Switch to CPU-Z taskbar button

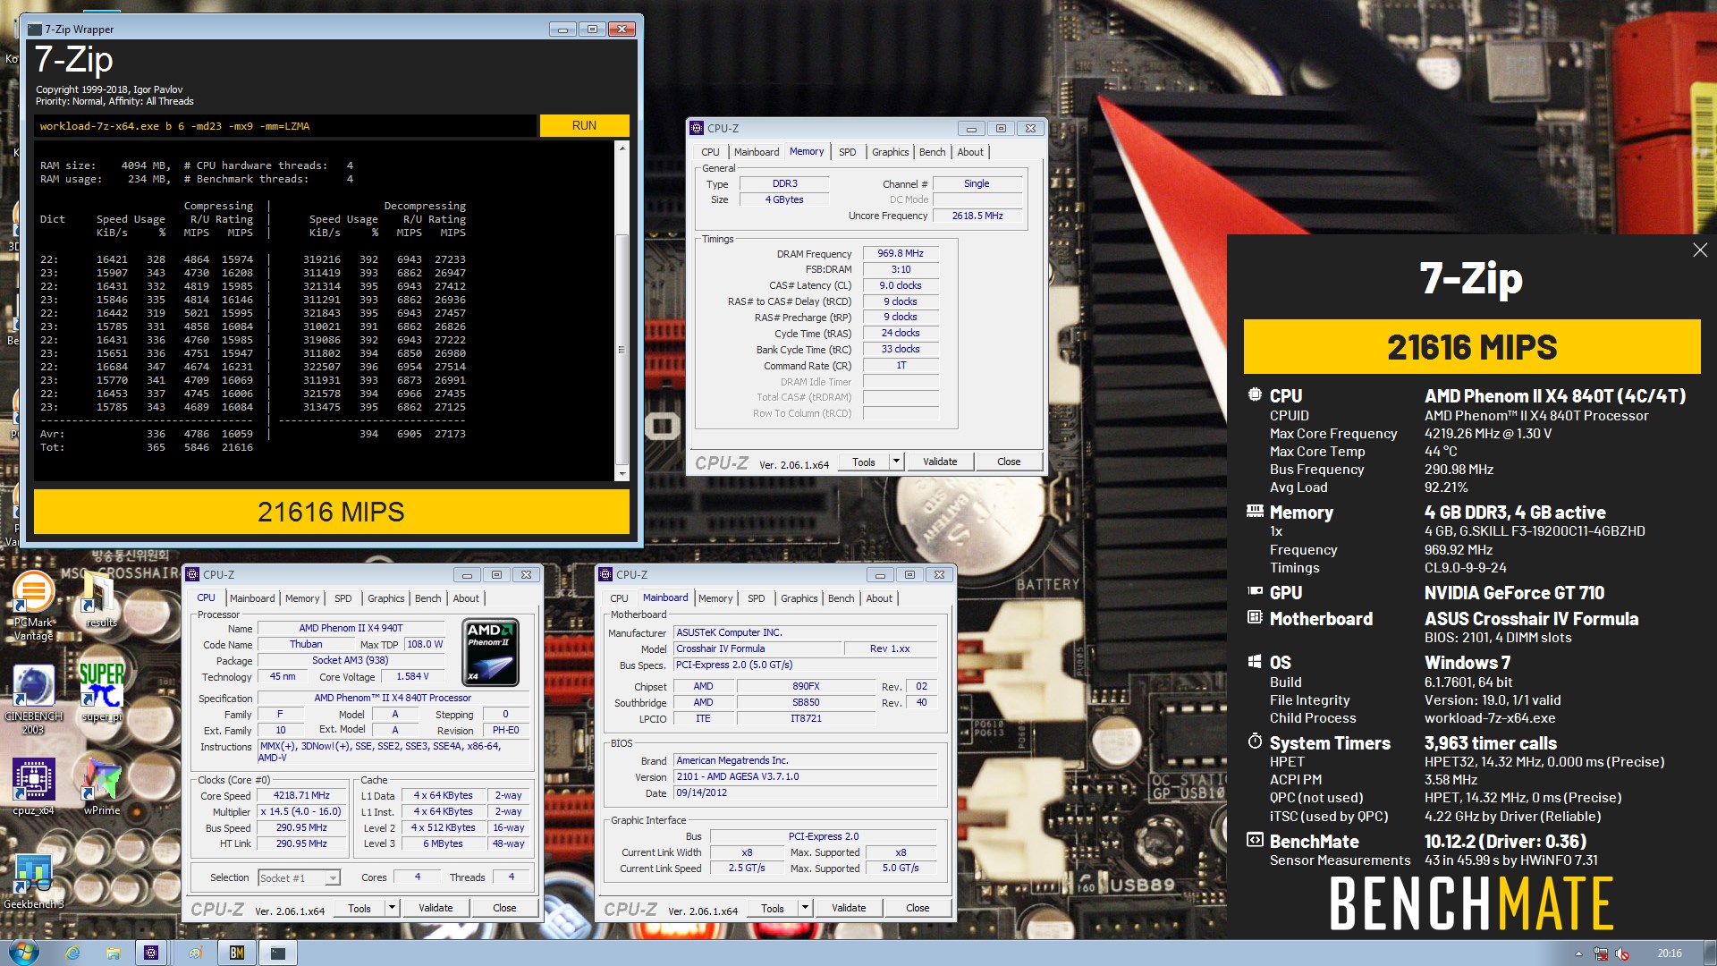point(151,953)
